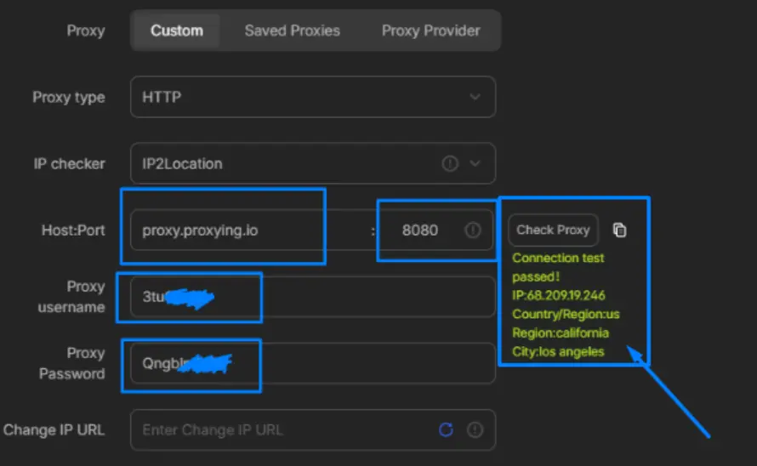Click the info icon beside port 8080
This screenshot has height=466, width=757.
point(473,230)
